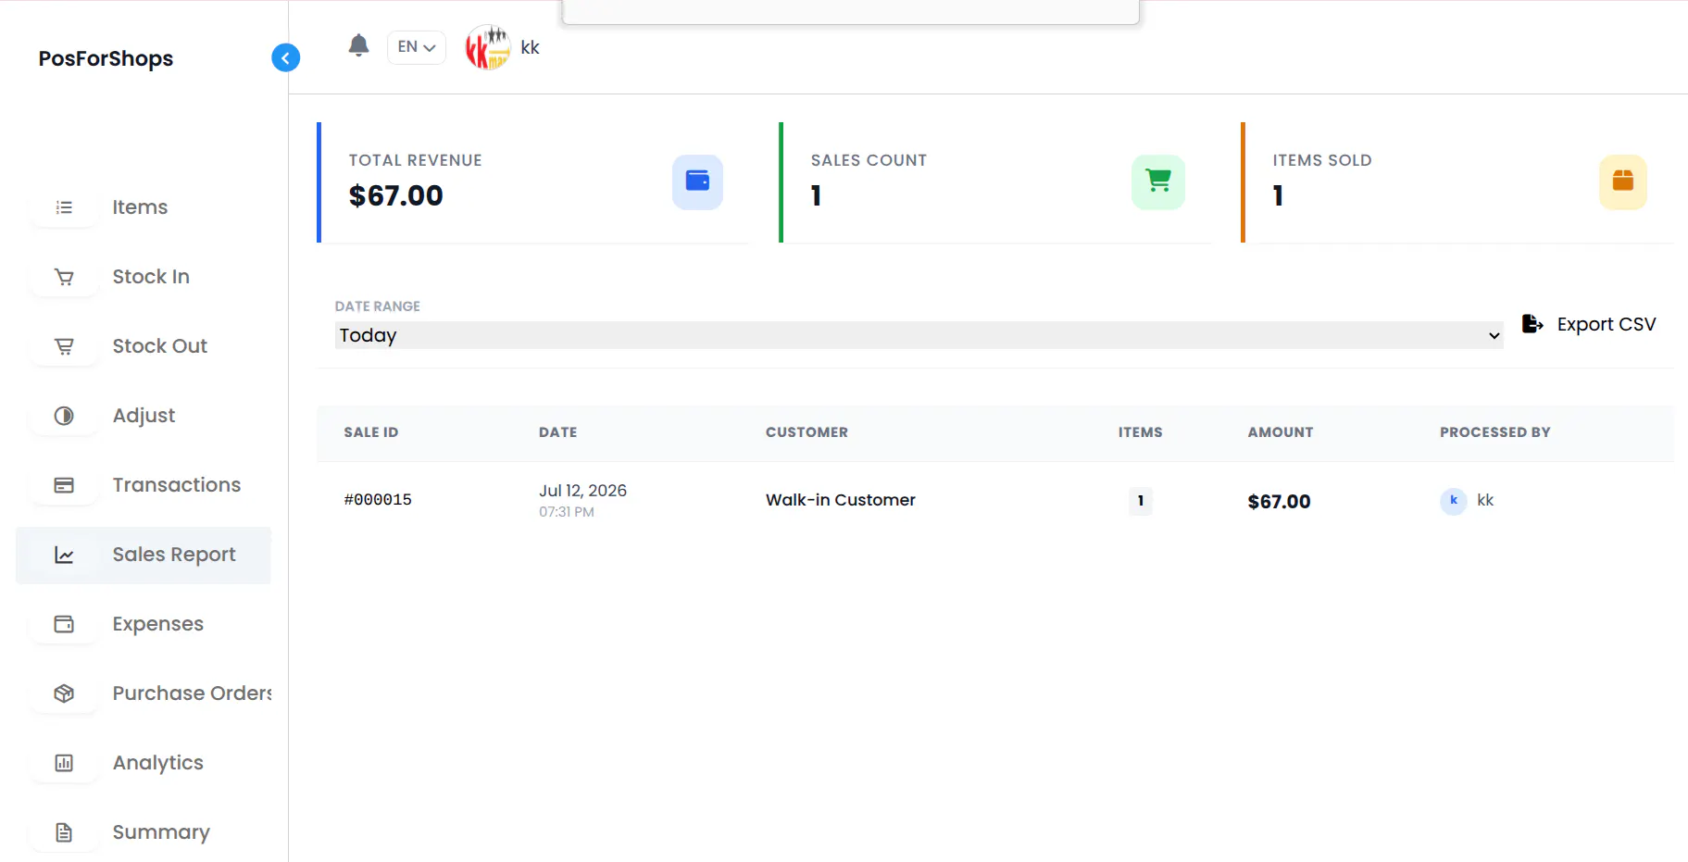Click the kk username in header

coord(530,47)
